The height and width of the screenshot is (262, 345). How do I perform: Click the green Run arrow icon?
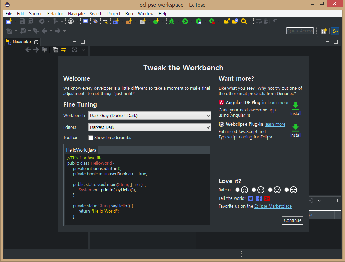[x=185, y=21]
